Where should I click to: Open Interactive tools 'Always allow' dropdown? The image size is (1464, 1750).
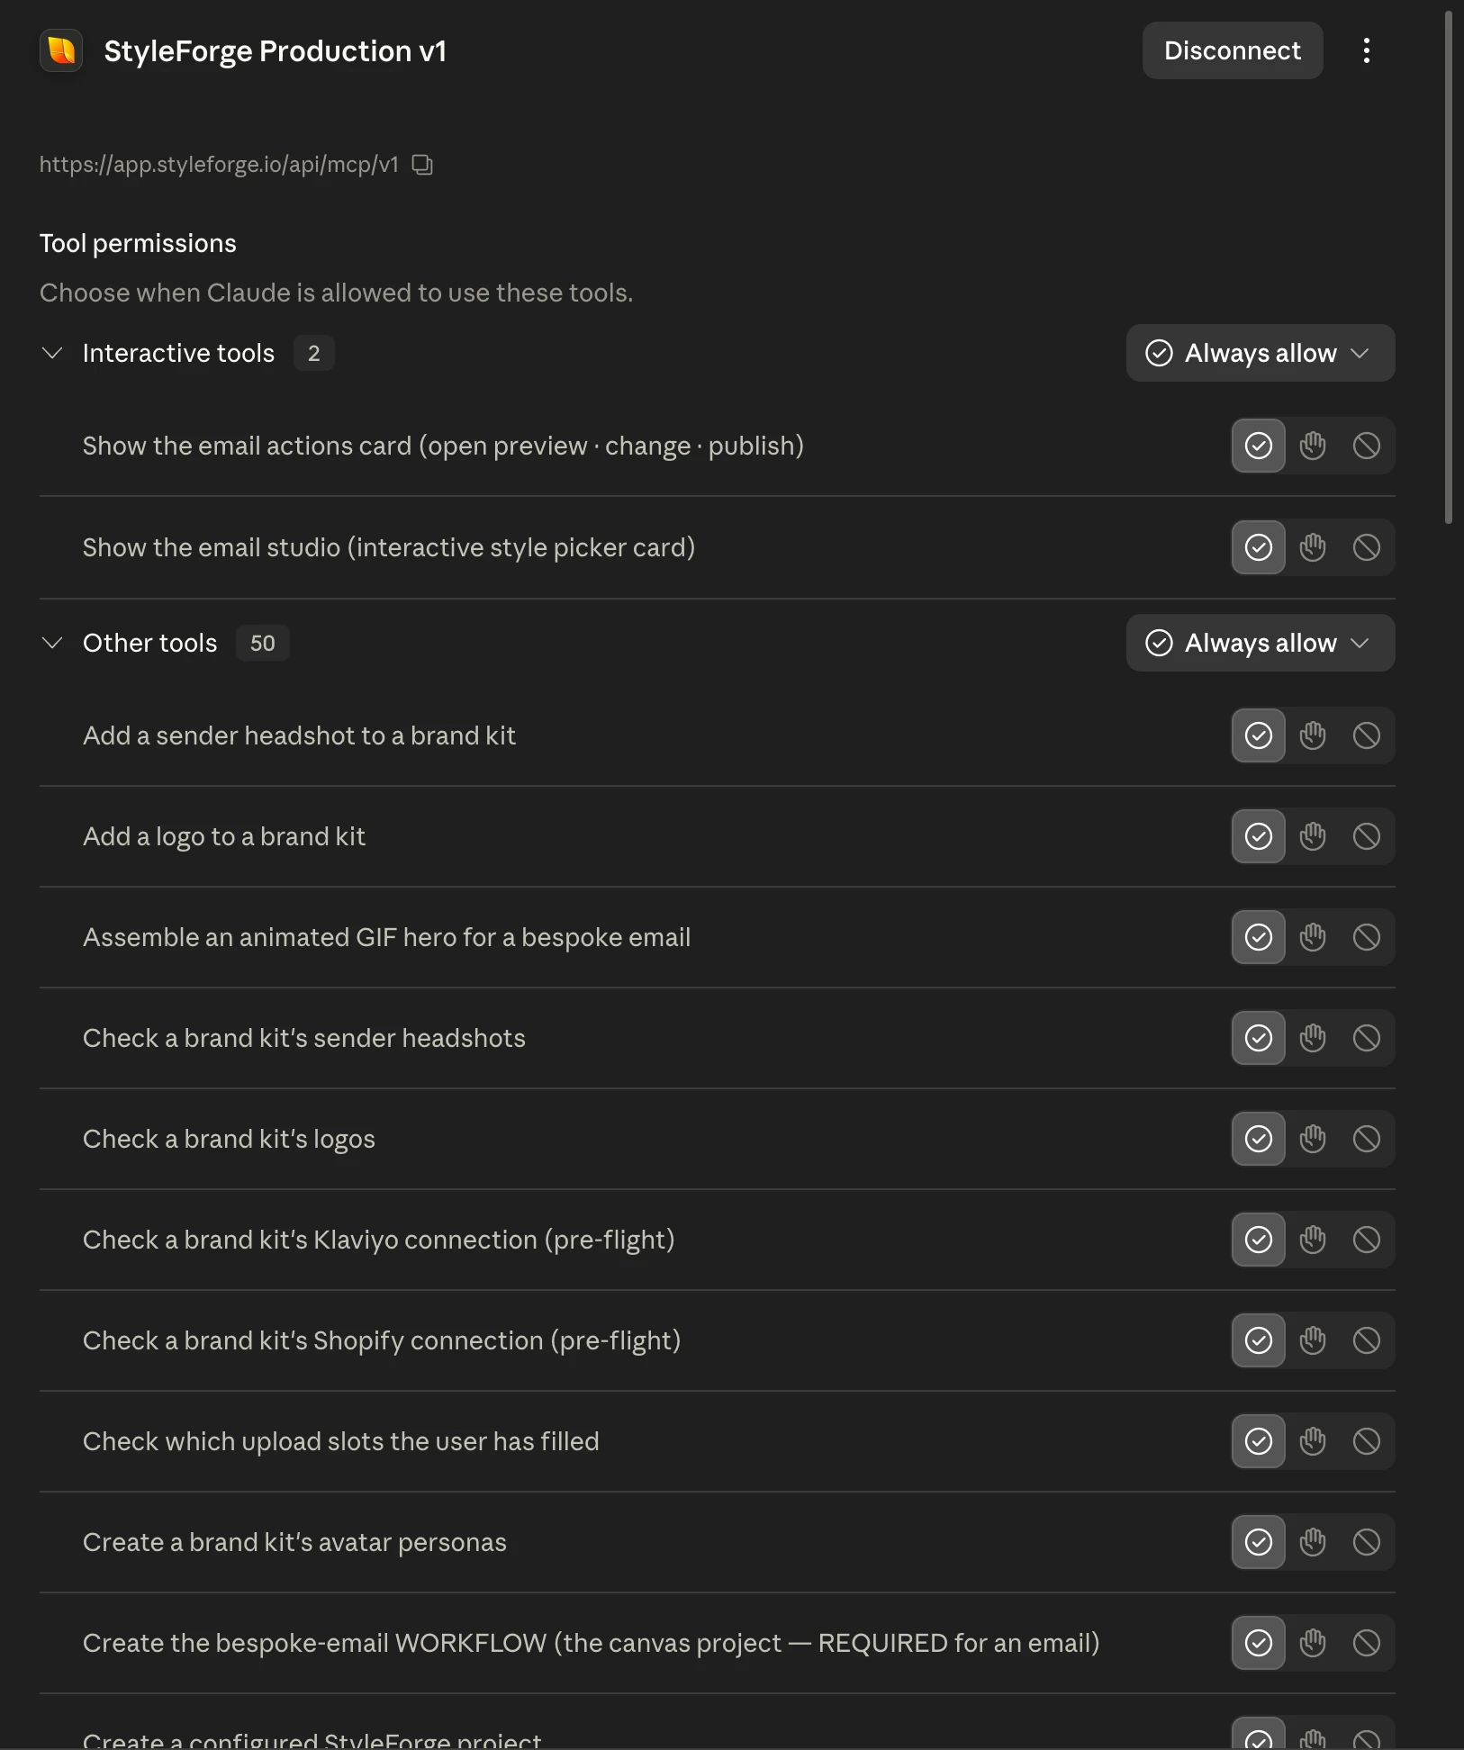[1261, 353]
